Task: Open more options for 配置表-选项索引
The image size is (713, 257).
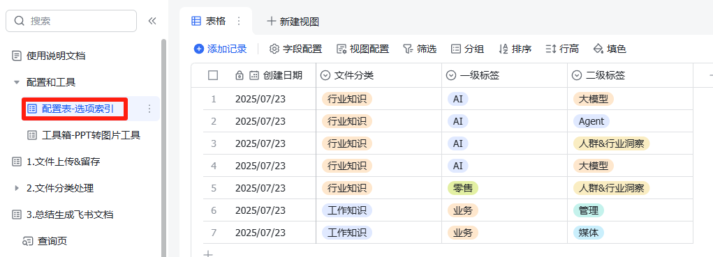Action: pyautogui.click(x=149, y=109)
